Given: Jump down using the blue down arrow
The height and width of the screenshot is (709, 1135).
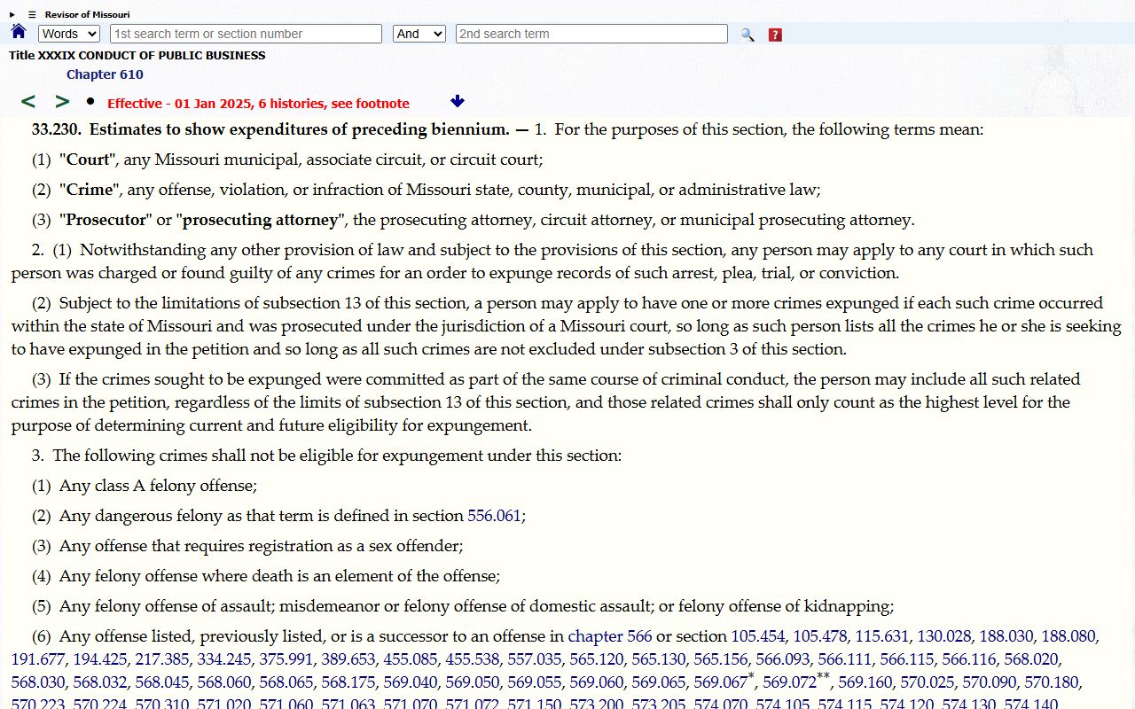Looking at the screenshot, I should click(458, 101).
